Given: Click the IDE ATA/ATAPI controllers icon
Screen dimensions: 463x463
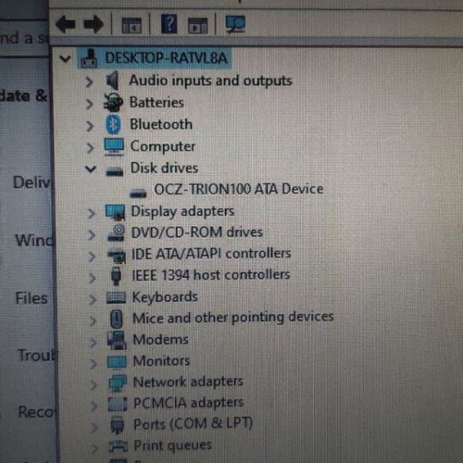Looking at the screenshot, I should [117, 256].
